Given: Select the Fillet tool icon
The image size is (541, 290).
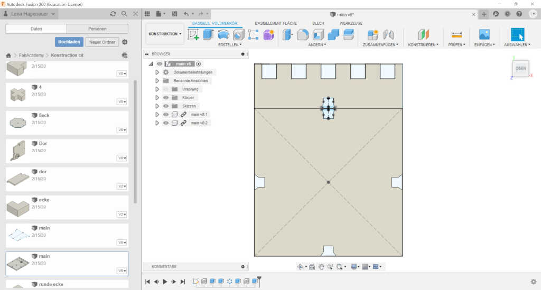Looking at the screenshot, I should click(x=303, y=34).
